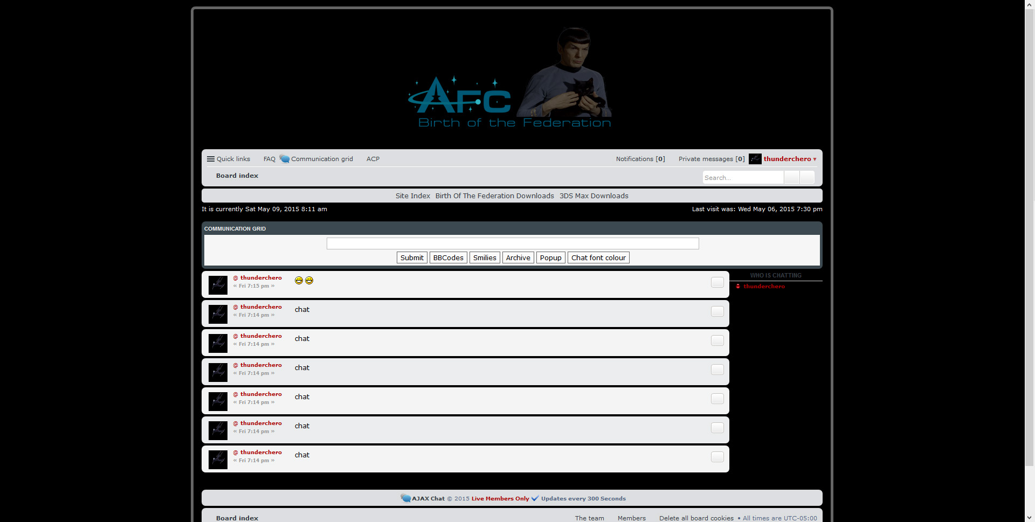Click the browser scrollbar up arrow

point(1030,4)
